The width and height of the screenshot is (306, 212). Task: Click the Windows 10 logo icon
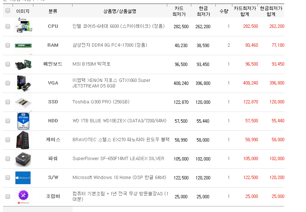pos(23,178)
